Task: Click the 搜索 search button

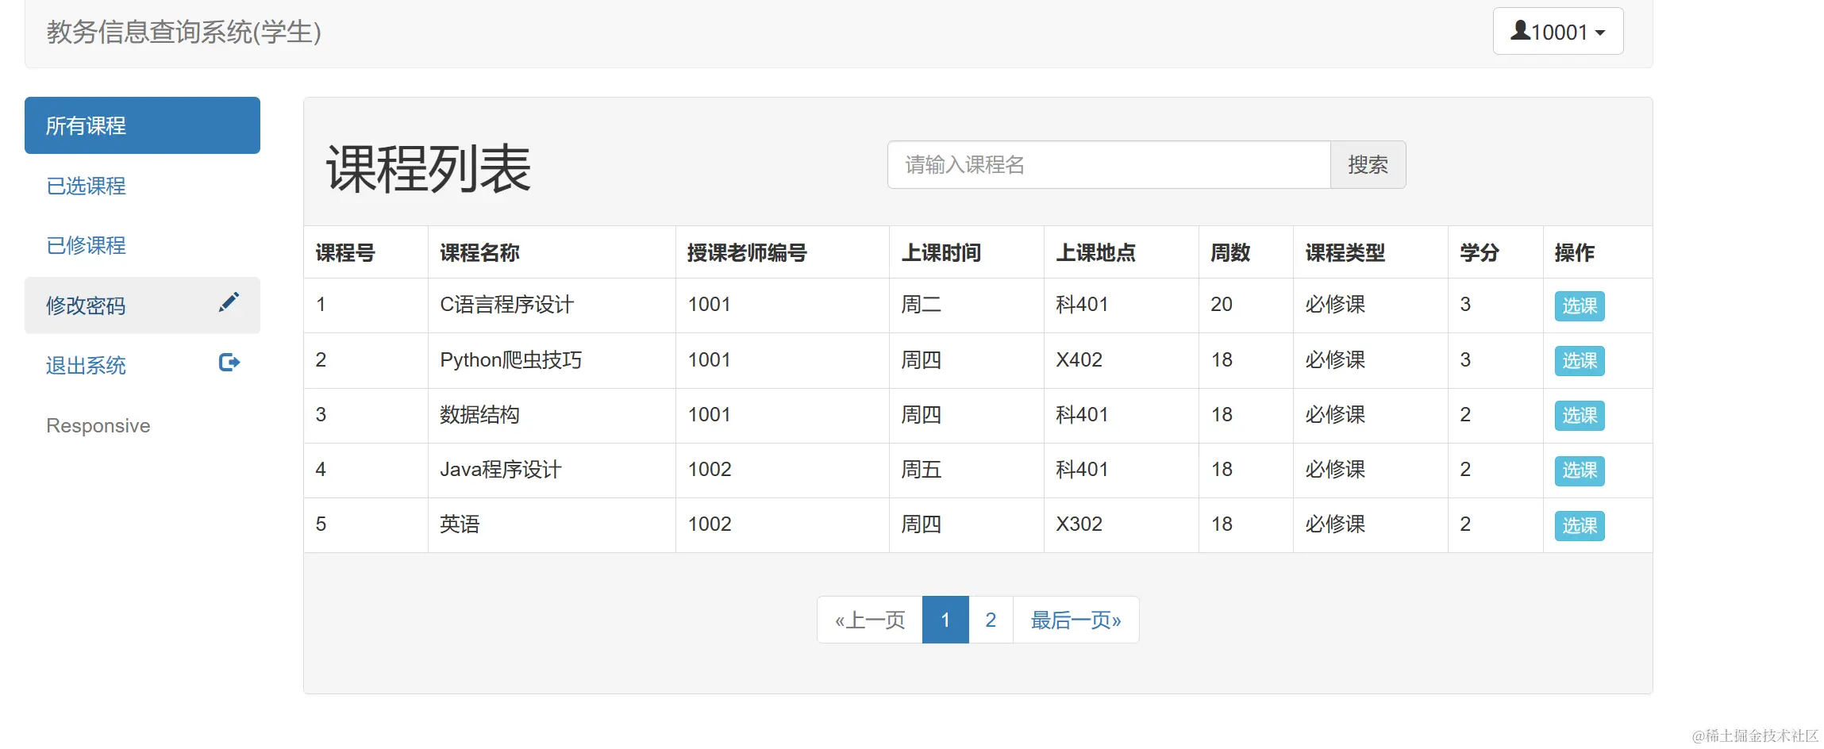Action: pyautogui.click(x=1368, y=165)
